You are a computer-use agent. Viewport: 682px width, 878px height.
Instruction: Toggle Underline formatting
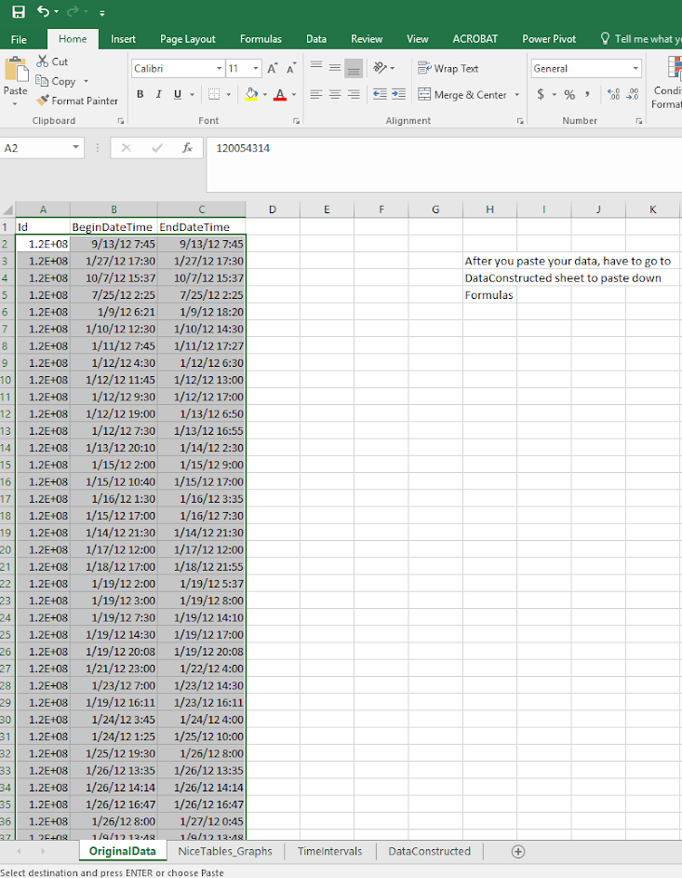(178, 95)
